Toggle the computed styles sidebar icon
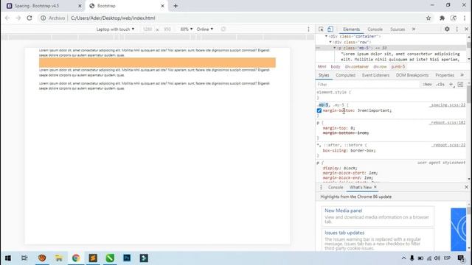Image resolution: width=472 pixels, height=265 pixels. 460,85
